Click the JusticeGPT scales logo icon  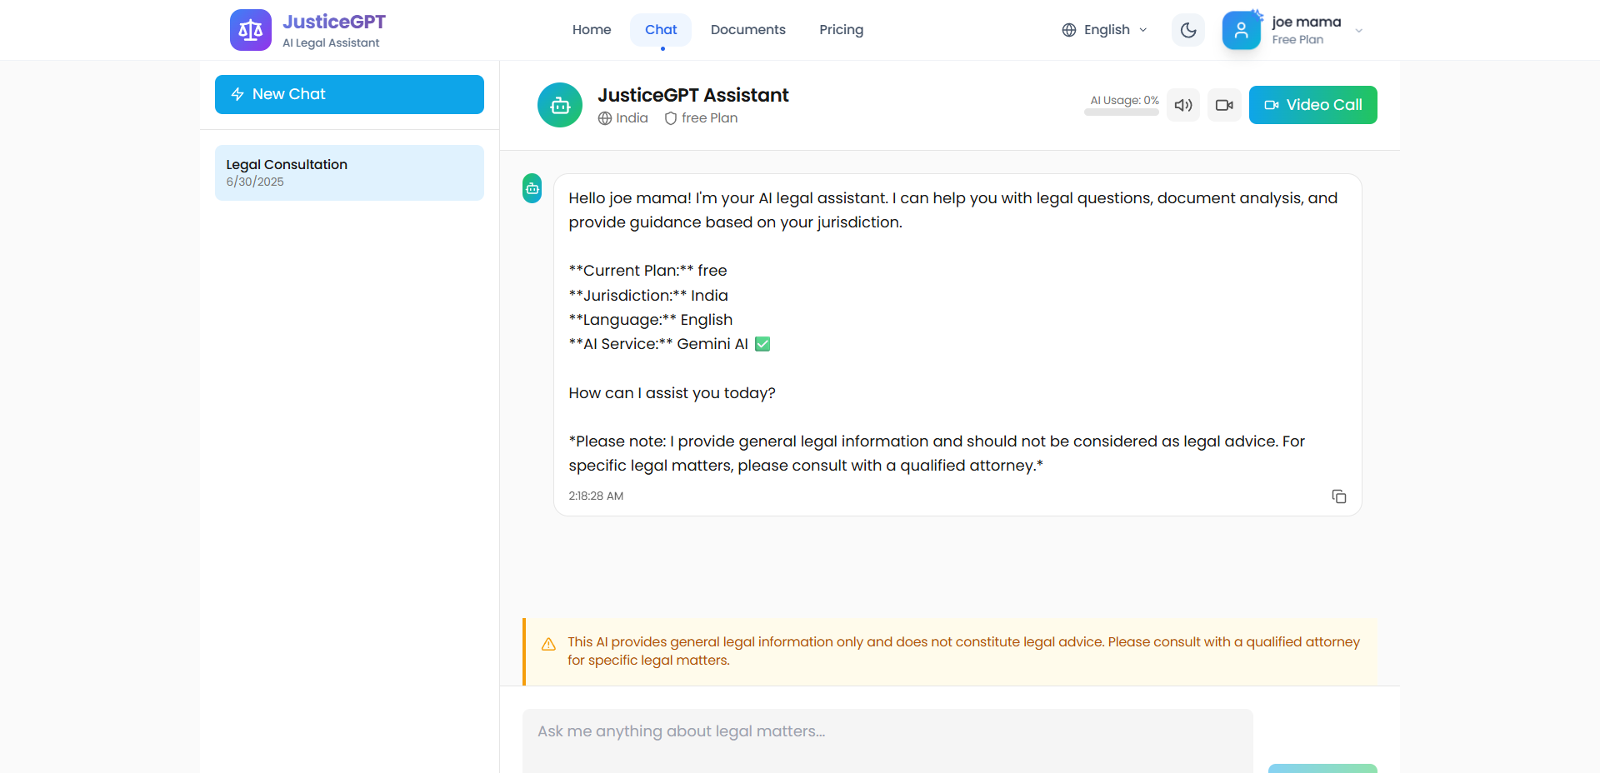pyautogui.click(x=250, y=30)
